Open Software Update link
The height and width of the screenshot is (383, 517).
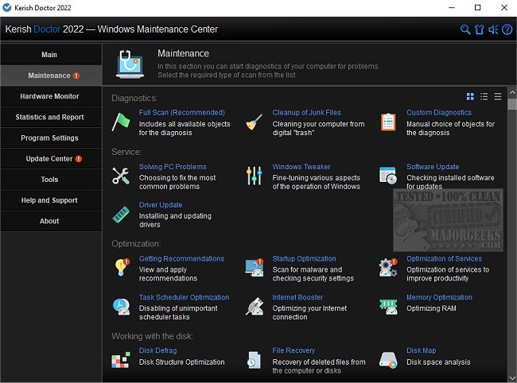point(433,167)
